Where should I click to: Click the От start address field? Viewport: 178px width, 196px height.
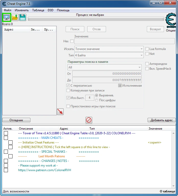pyautogui.click(x=107, y=74)
